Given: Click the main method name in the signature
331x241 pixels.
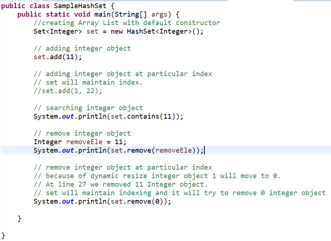Looking at the screenshot, I should coord(102,14).
